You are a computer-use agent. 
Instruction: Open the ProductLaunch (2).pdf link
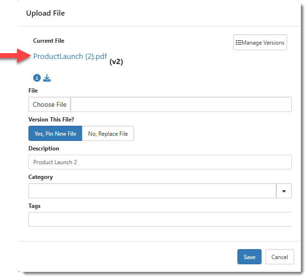(70, 56)
